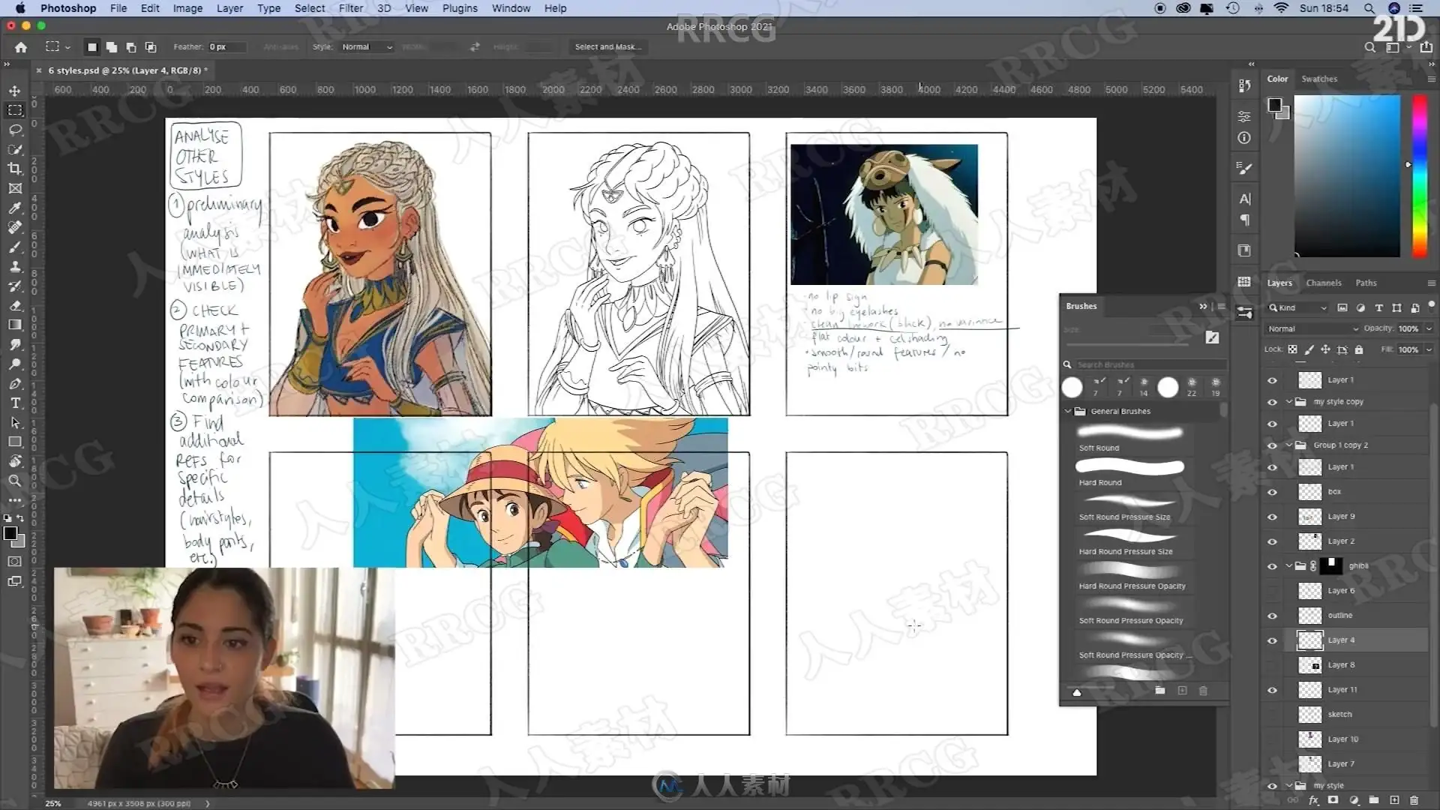Show Layer 6 by enabling its visibility
1440x810 pixels.
tap(1272, 591)
